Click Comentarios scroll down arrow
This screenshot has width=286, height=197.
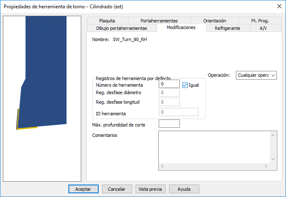pos(273,159)
